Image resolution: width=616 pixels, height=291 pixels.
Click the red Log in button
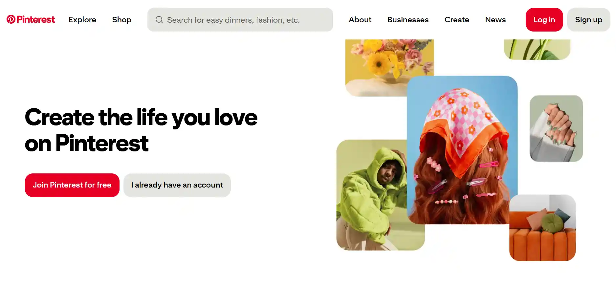(544, 20)
